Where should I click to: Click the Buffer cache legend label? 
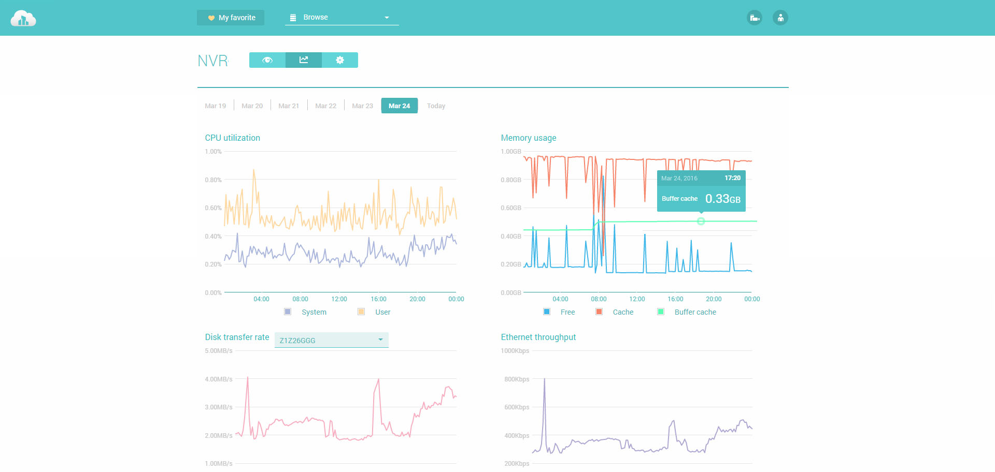pyautogui.click(x=695, y=312)
